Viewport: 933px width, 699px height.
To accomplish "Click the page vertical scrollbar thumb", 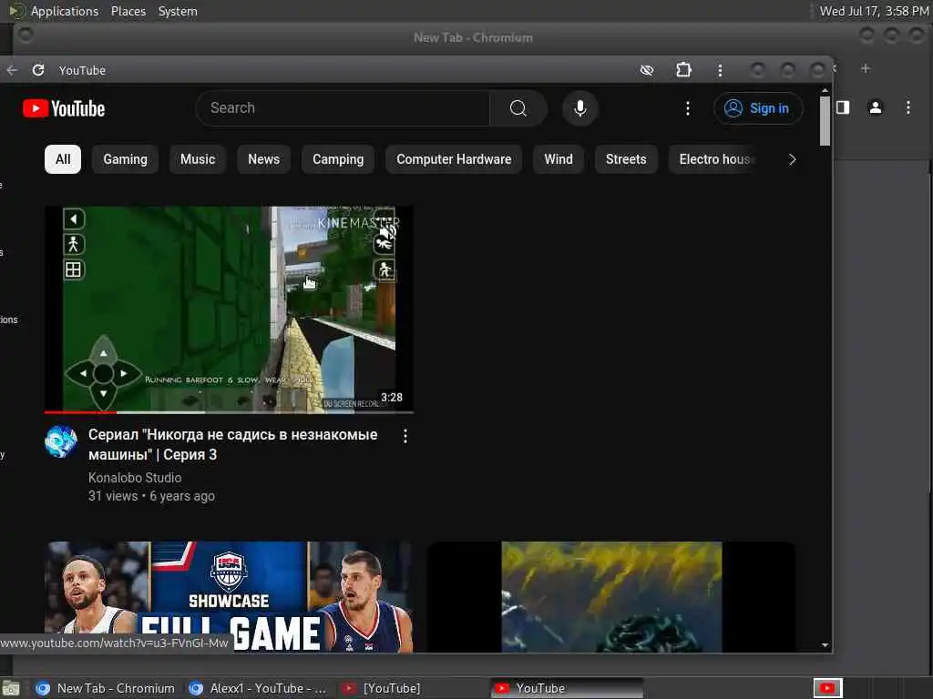I will tap(825, 121).
